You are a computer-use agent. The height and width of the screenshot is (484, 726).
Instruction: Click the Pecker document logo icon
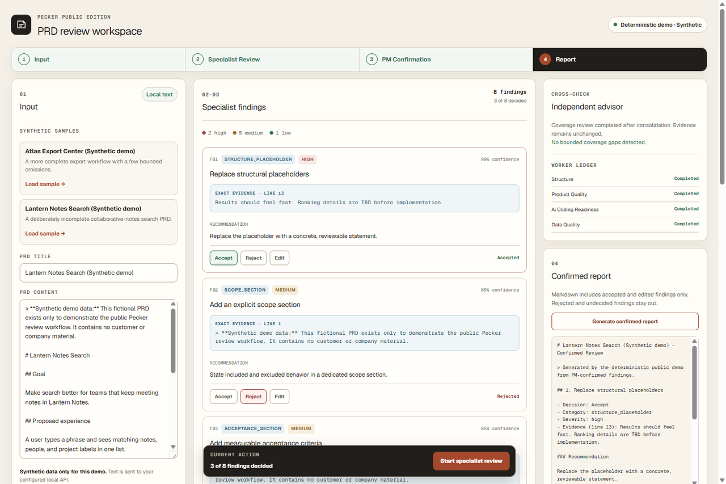coord(21,24)
